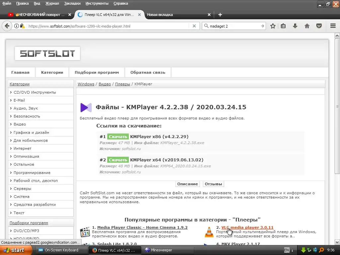Open the Правка menu
The image size is (340, 255).
[x=22, y=3]
